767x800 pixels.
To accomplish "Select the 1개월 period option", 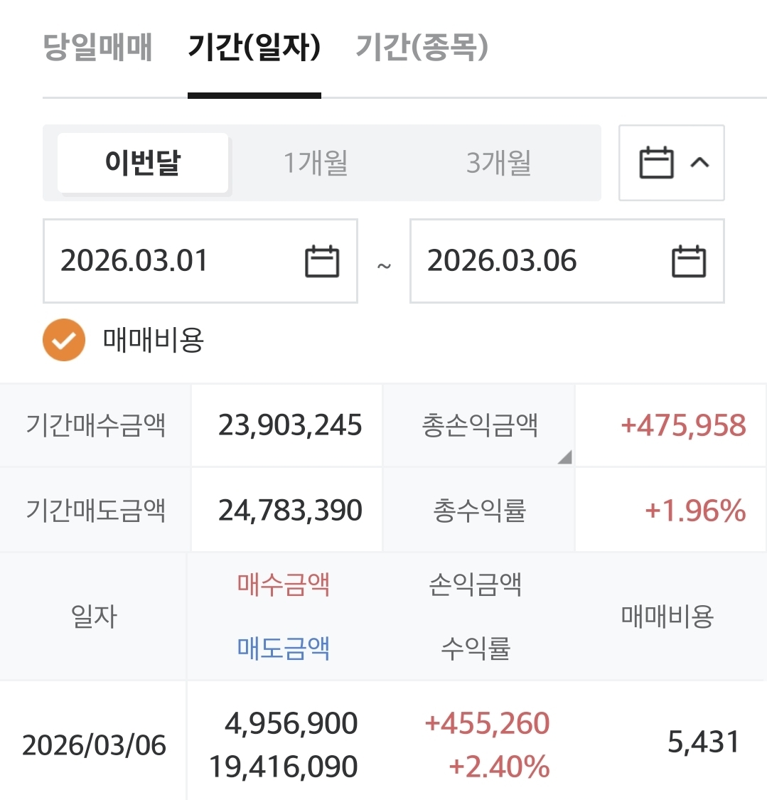I will tap(316, 163).
